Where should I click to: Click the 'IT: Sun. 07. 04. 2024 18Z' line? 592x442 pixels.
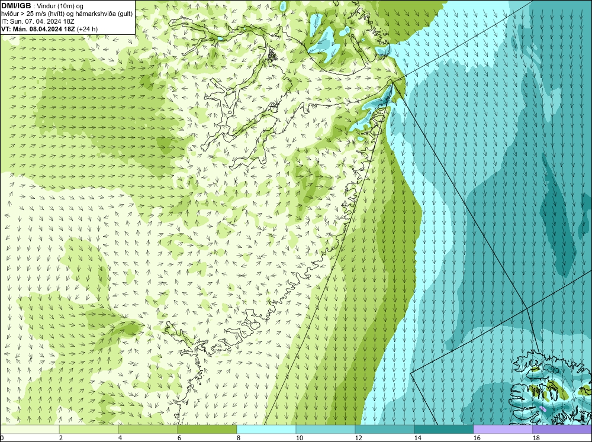click(x=38, y=21)
